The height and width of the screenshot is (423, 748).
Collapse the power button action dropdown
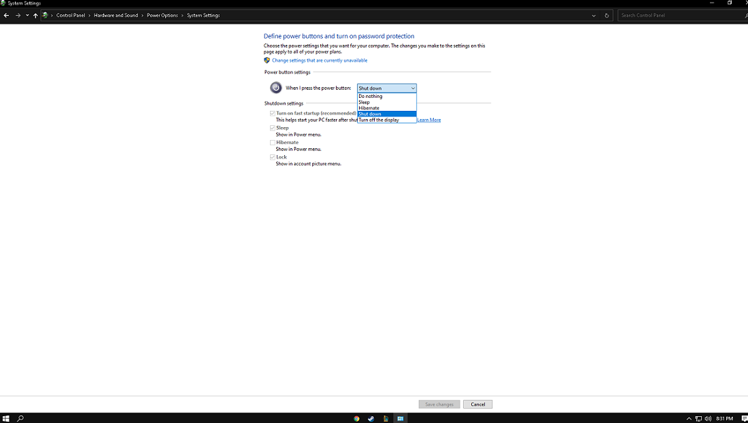tap(412, 88)
